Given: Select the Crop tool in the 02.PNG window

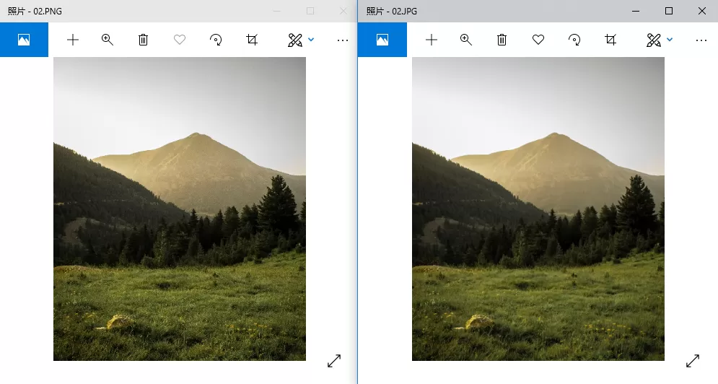Looking at the screenshot, I should tap(252, 40).
